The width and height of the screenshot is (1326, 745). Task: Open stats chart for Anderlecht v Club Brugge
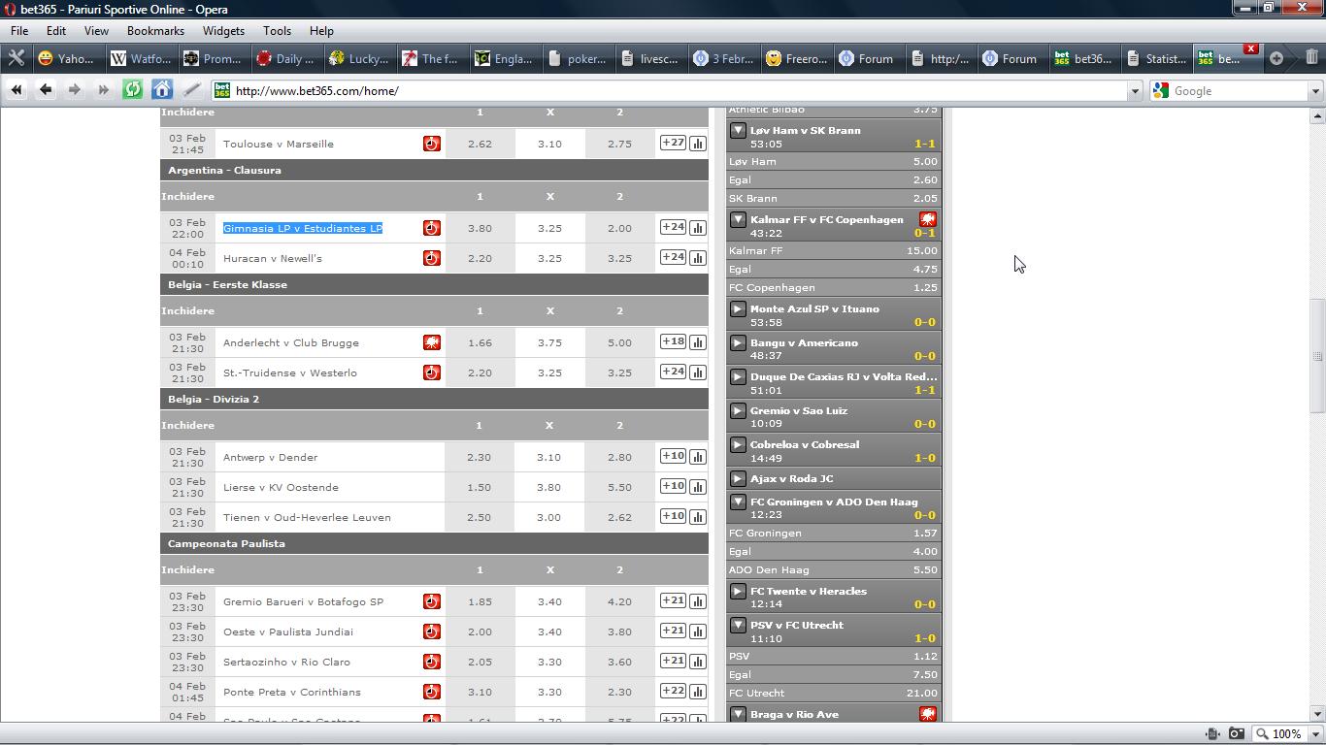pyautogui.click(x=698, y=342)
